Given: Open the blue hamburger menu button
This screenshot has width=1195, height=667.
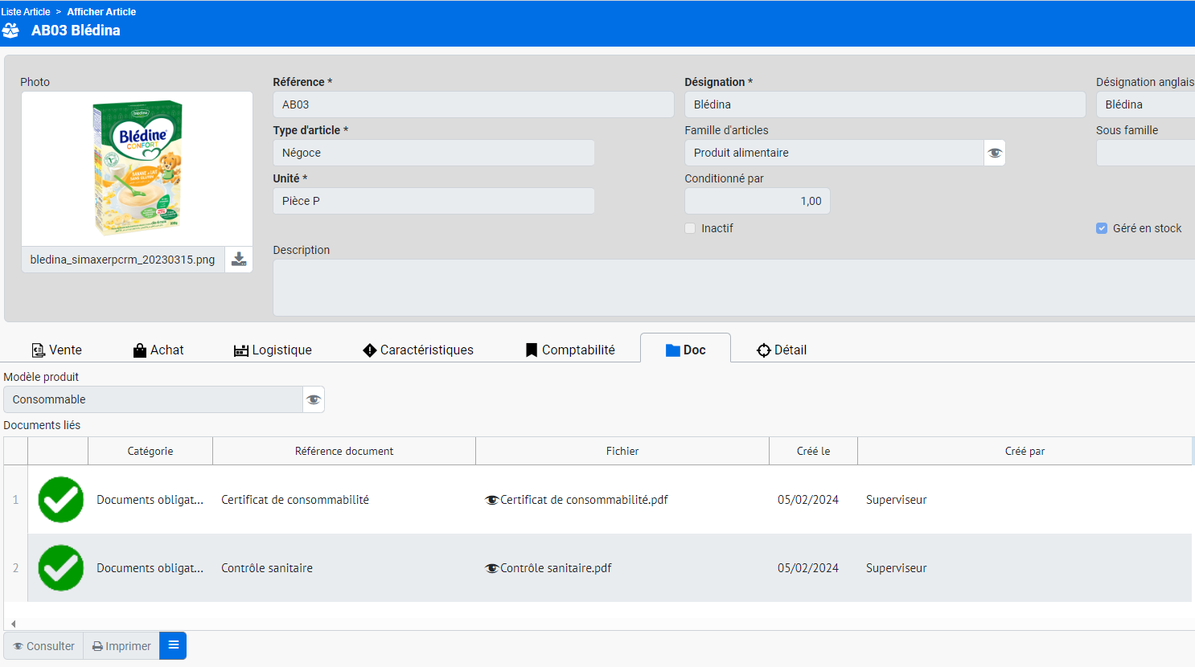Looking at the screenshot, I should [x=173, y=645].
